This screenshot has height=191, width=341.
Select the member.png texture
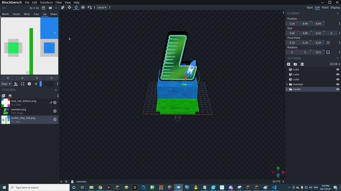[x=29, y=111]
